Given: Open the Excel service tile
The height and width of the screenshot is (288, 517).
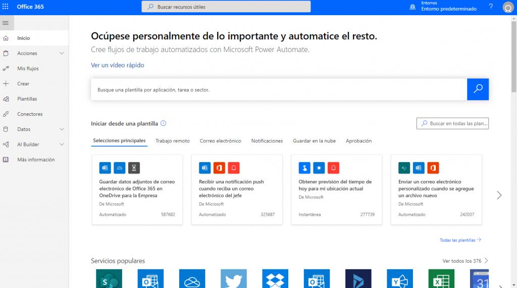Looking at the screenshot, I should (441, 278).
